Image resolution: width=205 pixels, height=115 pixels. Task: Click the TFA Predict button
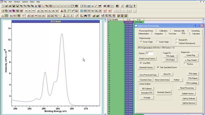(x=170, y=60)
